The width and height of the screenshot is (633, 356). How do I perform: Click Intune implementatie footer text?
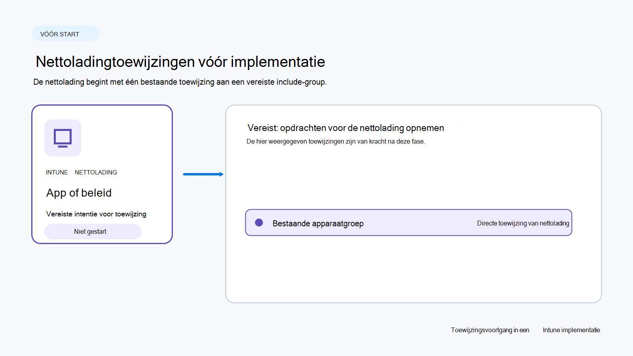click(571, 330)
